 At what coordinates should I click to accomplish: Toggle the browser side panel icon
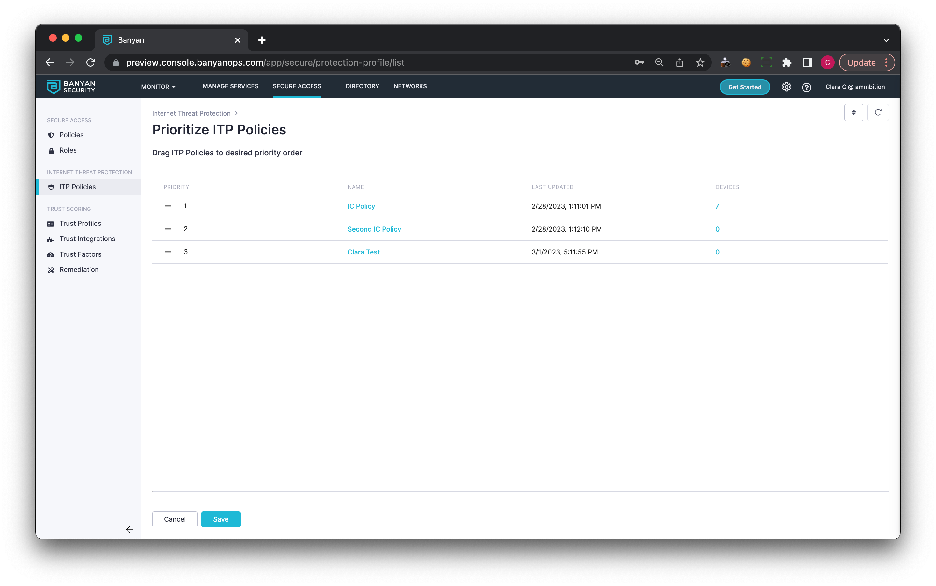point(807,62)
